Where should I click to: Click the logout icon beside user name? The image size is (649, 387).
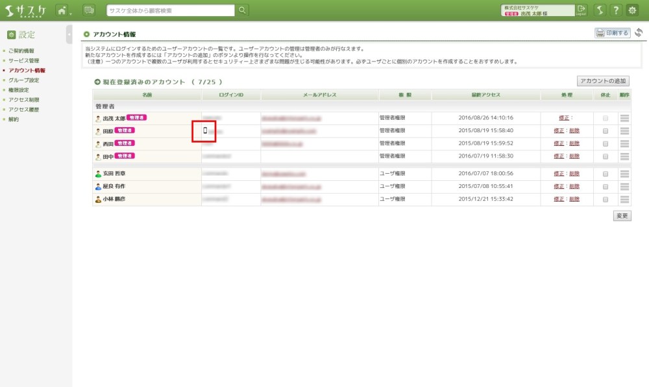point(581,10)
